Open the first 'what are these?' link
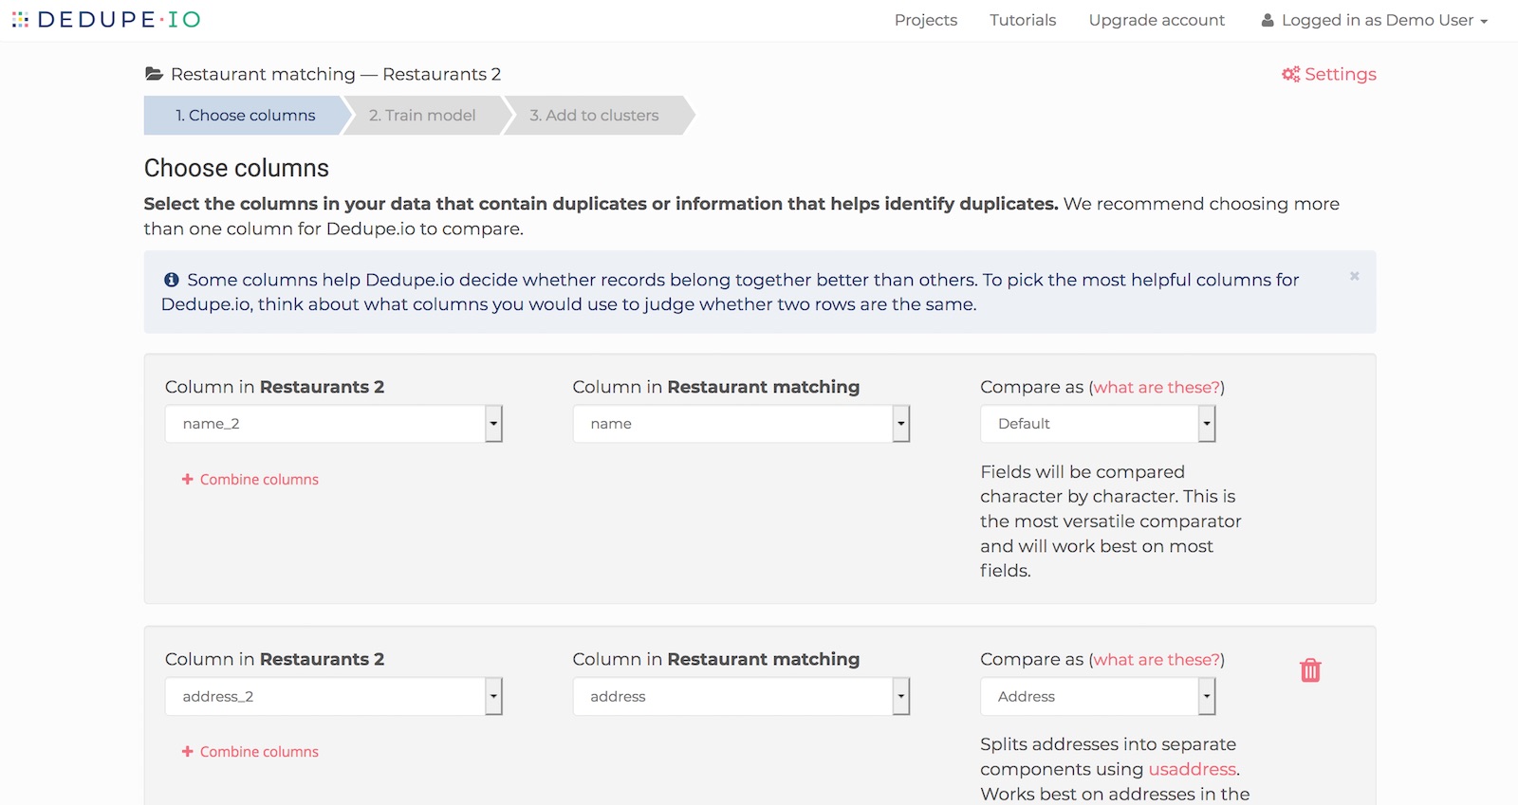The width and height of the screenshot is (1518, 805). point(1157,387)
